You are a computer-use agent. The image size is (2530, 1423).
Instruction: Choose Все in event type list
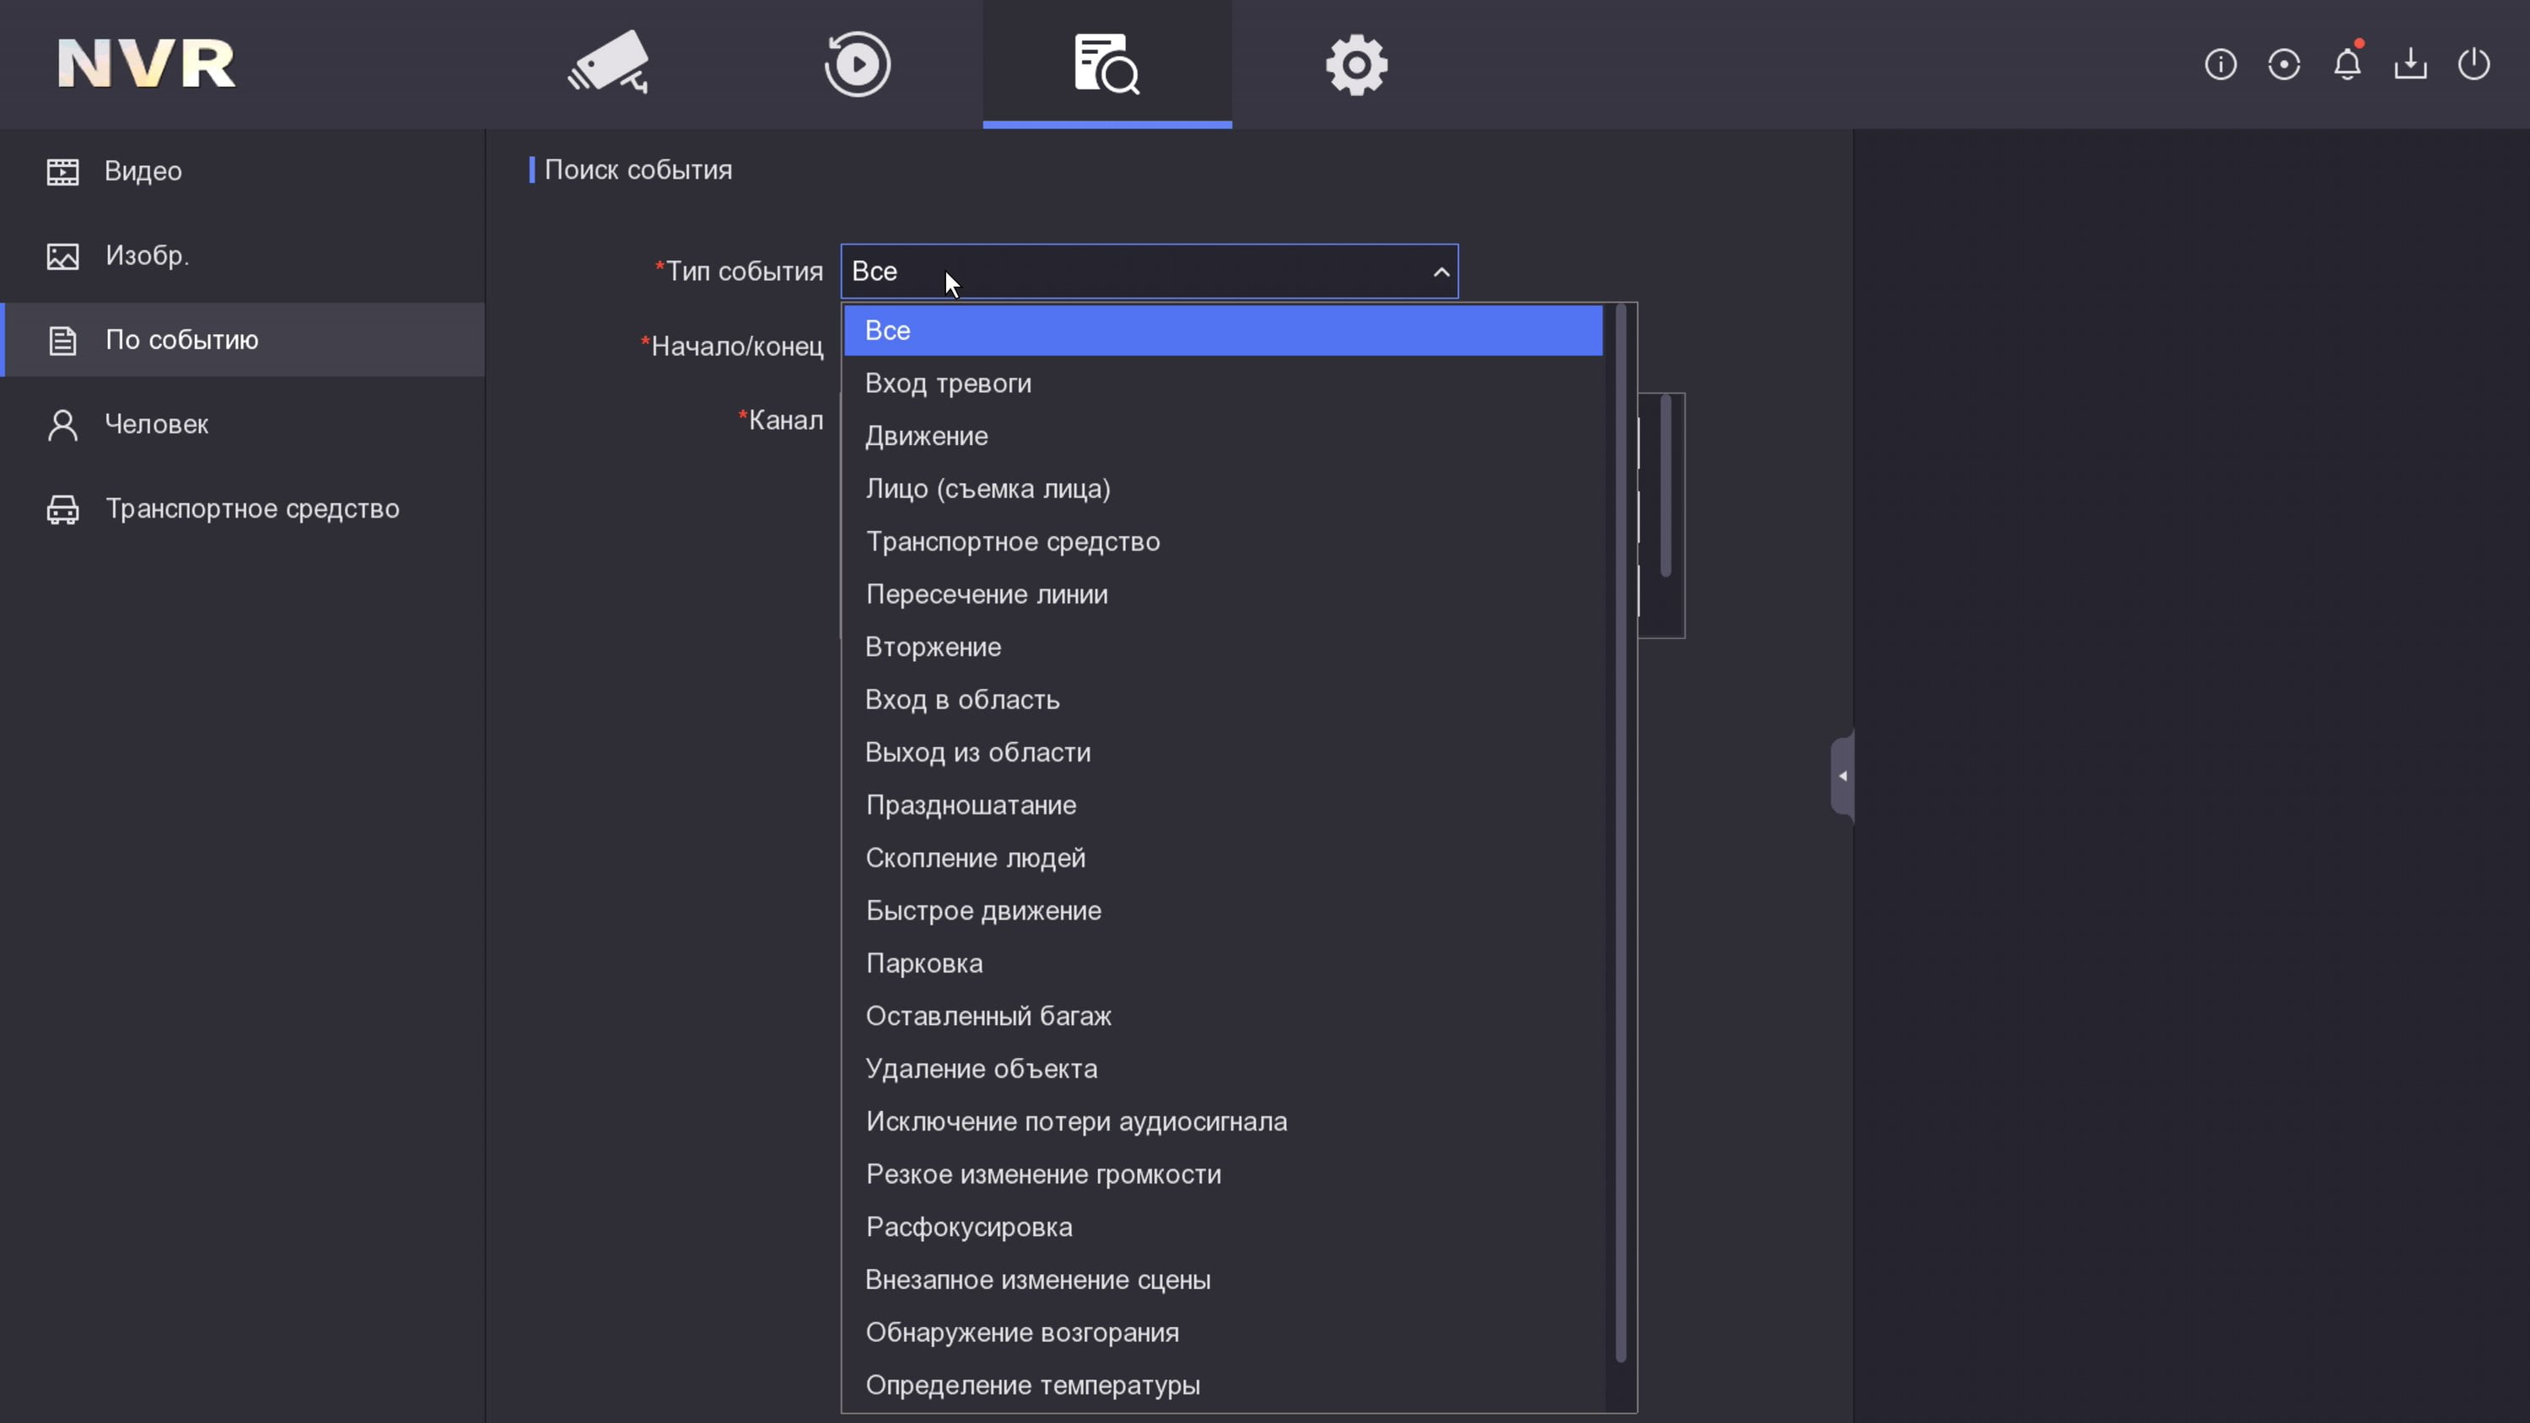tap(1223, 330)
